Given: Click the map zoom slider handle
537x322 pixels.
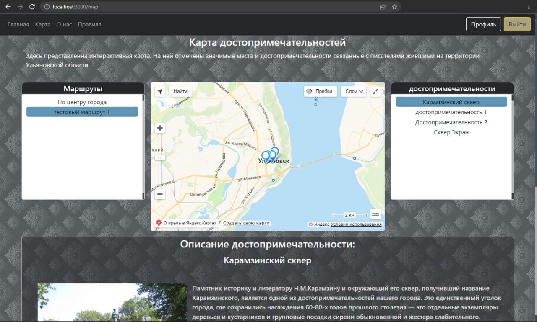Looking at the screenshot, I should 160,157.
